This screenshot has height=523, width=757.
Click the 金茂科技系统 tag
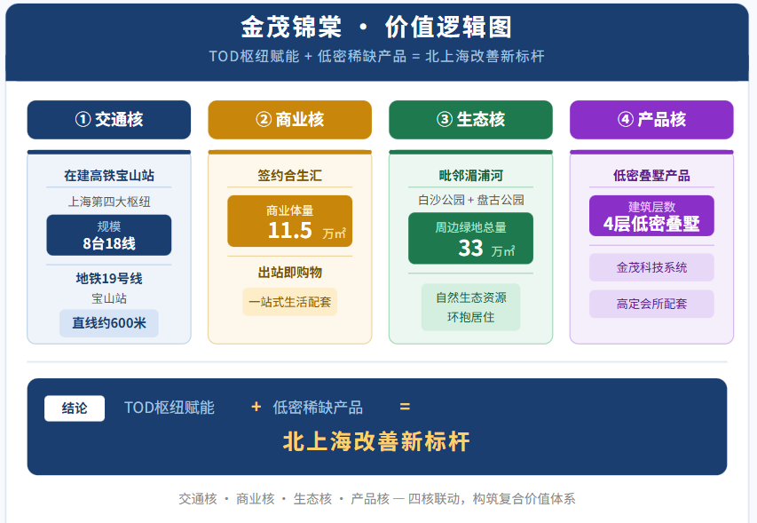click(x=651, y=267)
